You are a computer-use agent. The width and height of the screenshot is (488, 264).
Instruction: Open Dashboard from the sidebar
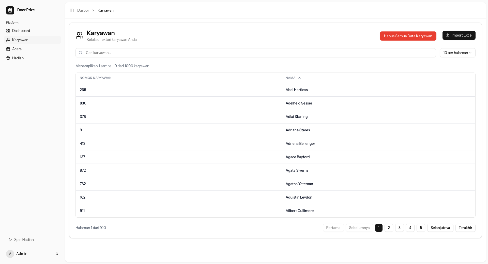click(x=33, y=31)
